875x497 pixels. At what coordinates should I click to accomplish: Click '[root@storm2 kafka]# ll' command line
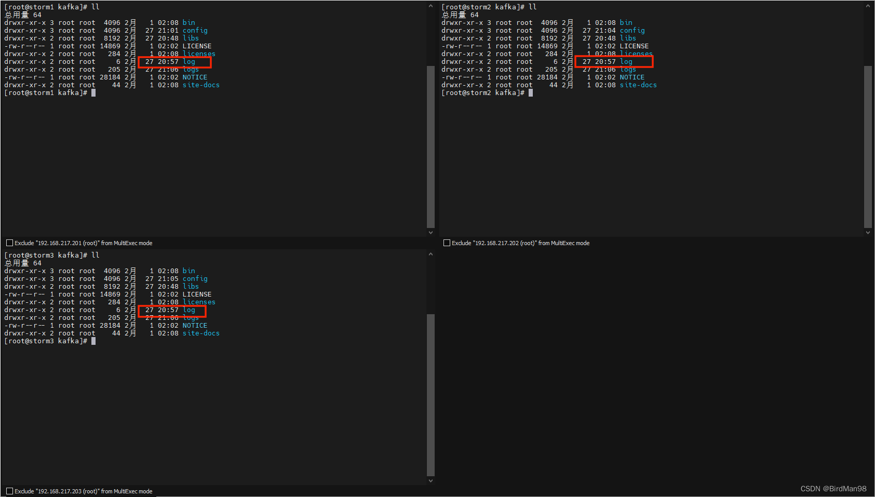(489, 7)
